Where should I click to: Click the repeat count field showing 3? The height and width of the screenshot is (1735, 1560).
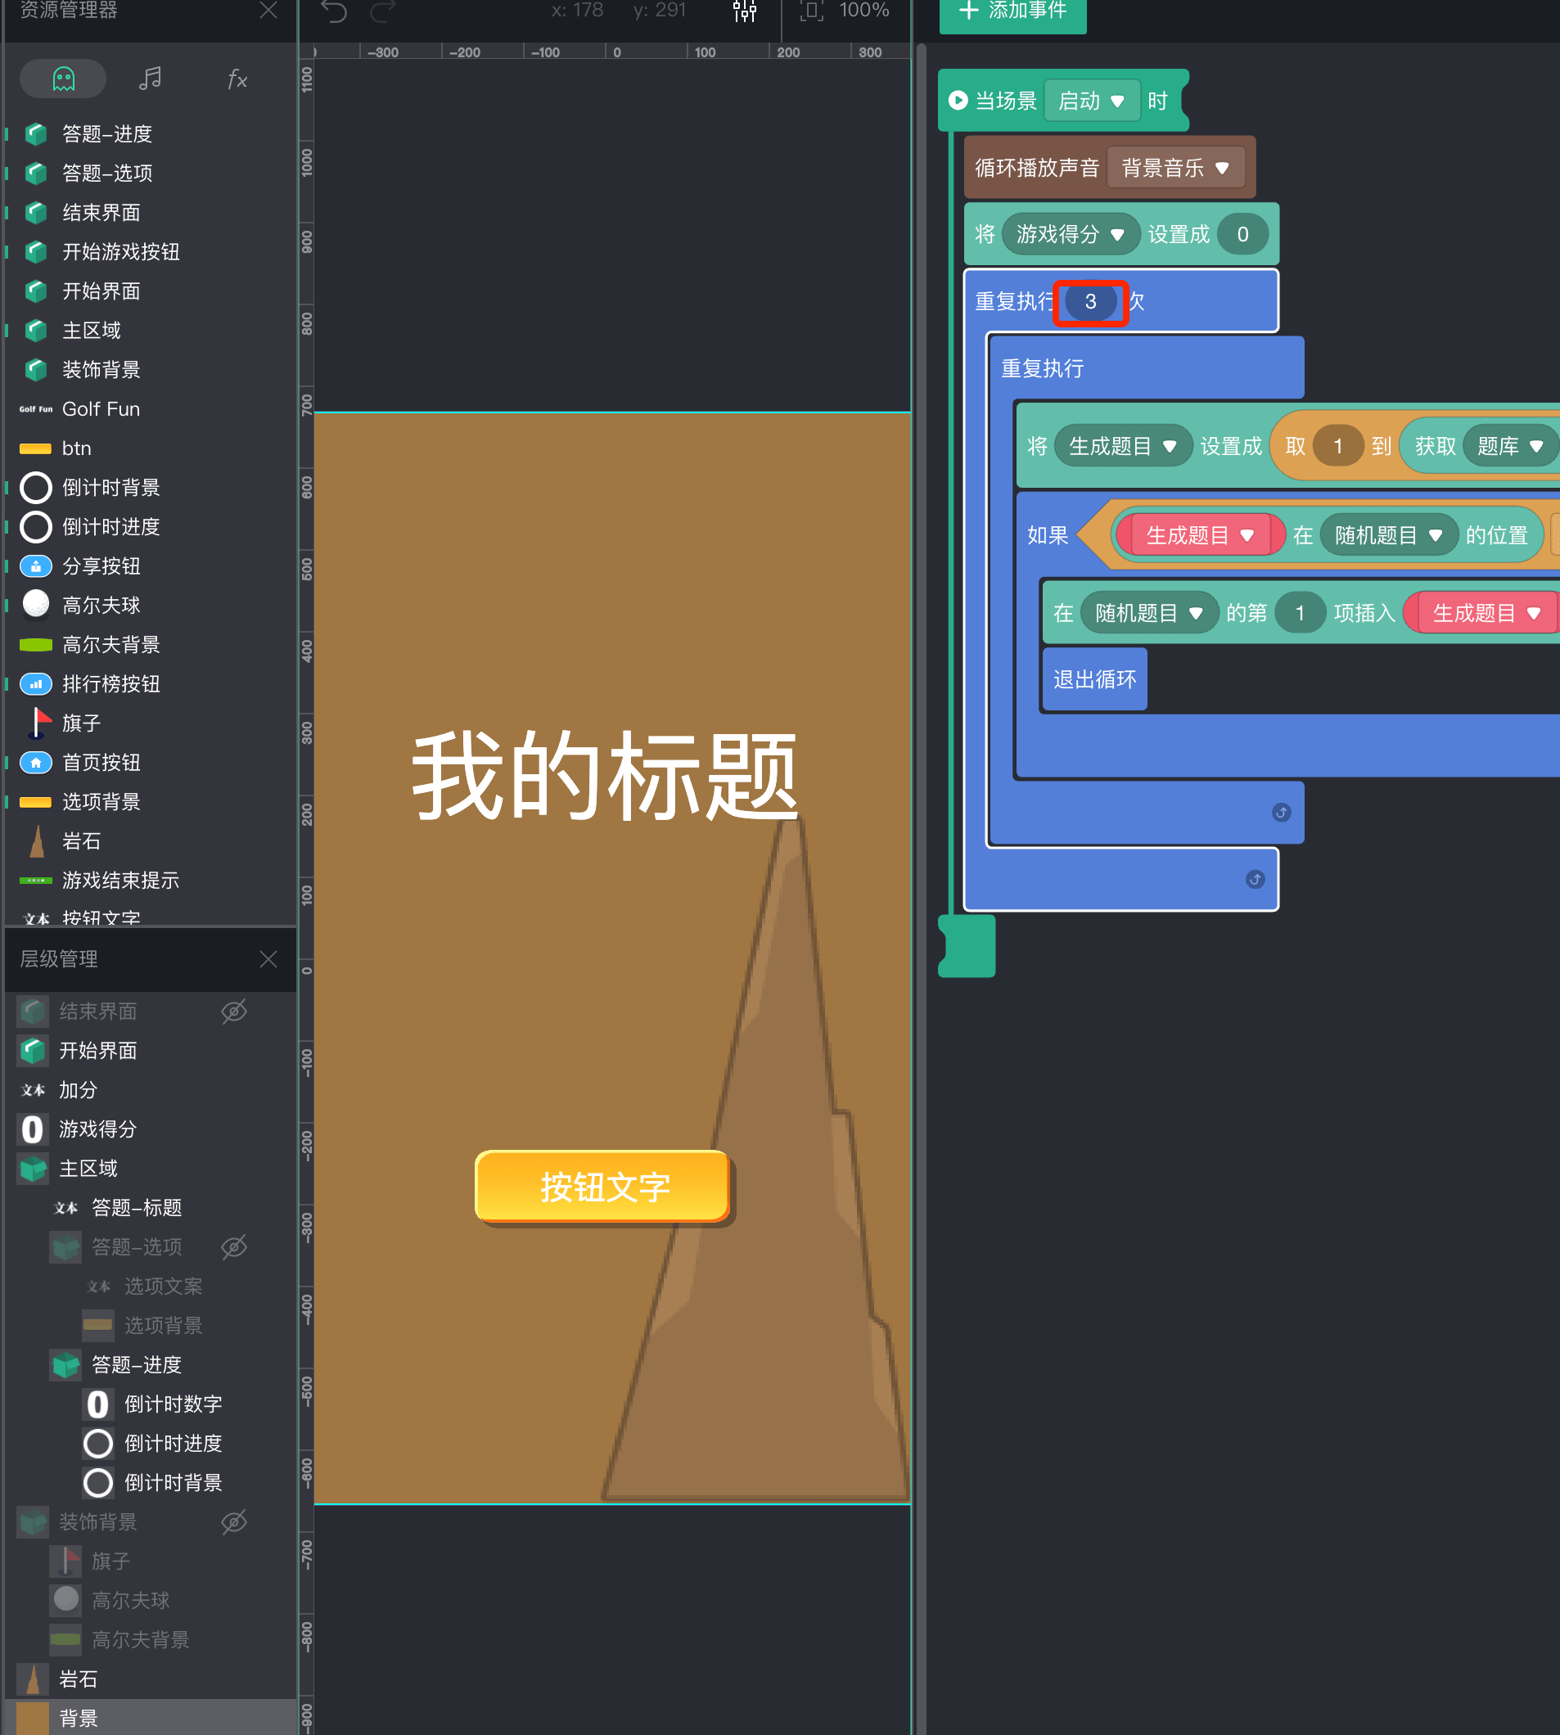tap(1090, 302)
